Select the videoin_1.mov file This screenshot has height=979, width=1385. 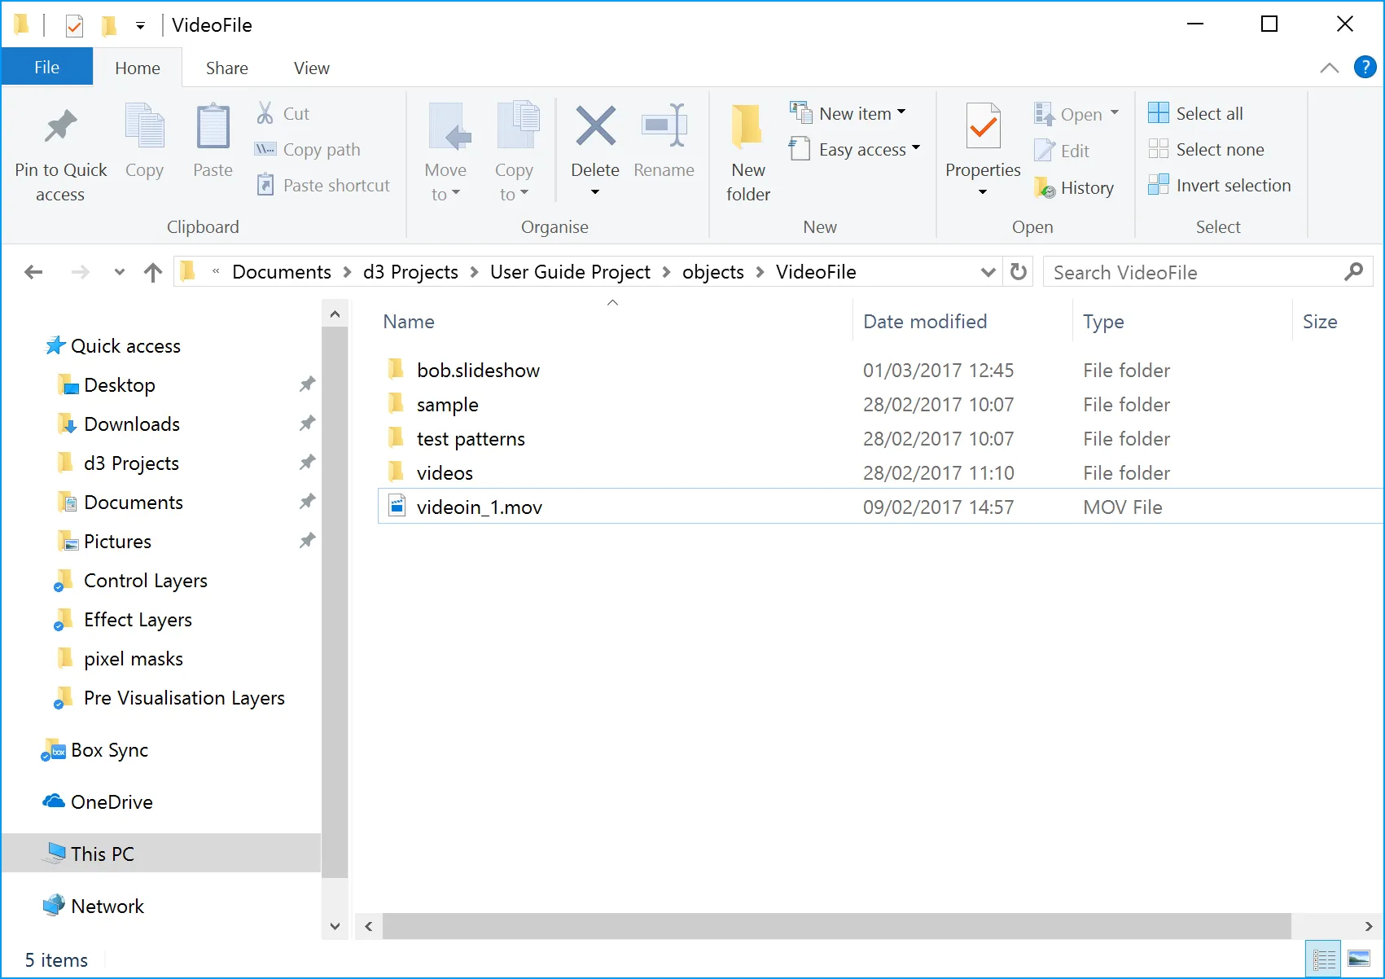pos(479,507)
